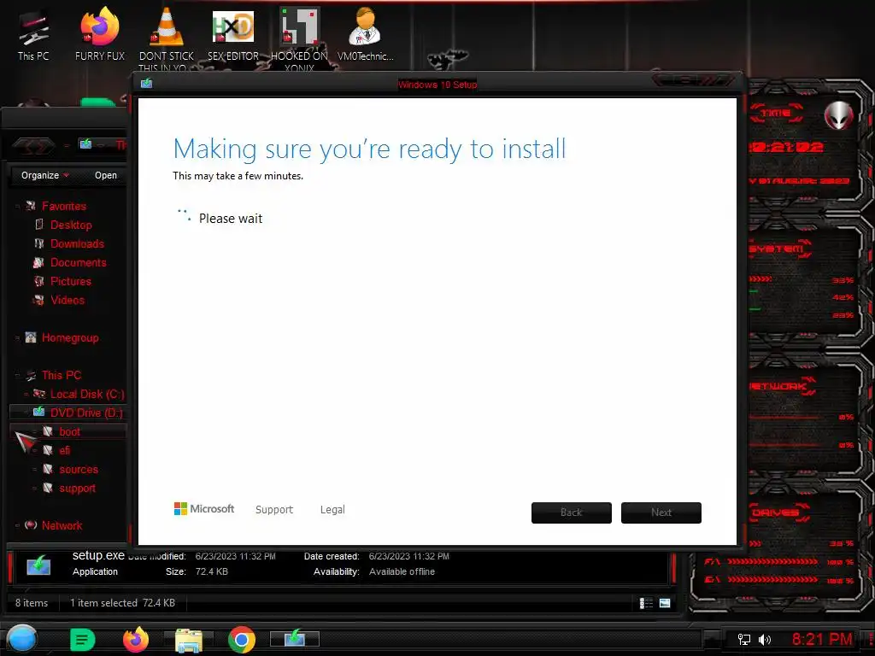Select the support folder in tree
This screenshot has height=656, width=875.
77,488
